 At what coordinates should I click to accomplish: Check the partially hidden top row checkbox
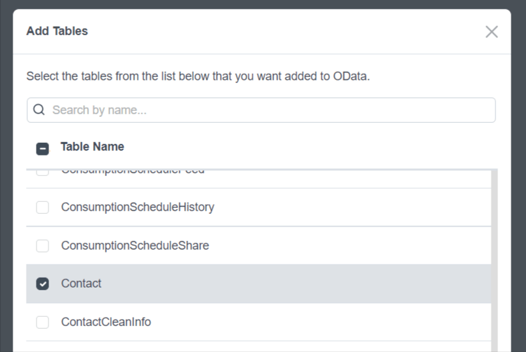(43, 173)
